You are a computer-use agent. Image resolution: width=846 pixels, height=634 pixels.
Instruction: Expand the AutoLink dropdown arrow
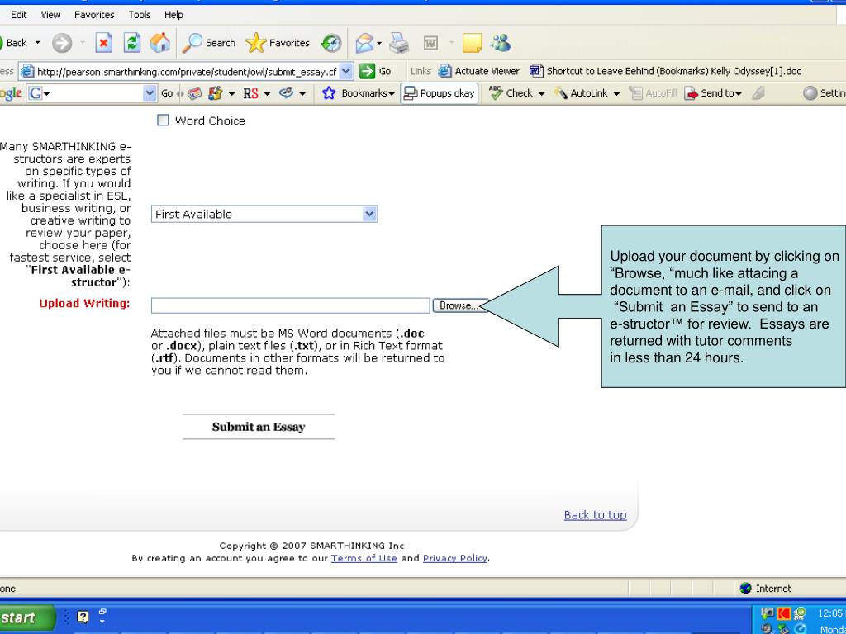tap(616, 94)
